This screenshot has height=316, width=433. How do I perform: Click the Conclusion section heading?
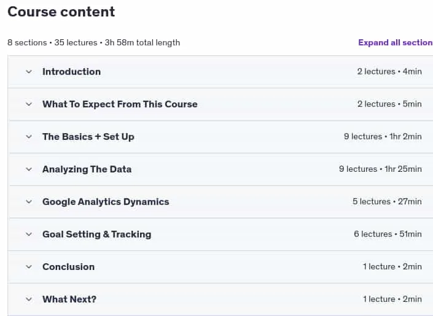[x=69, y=267]
